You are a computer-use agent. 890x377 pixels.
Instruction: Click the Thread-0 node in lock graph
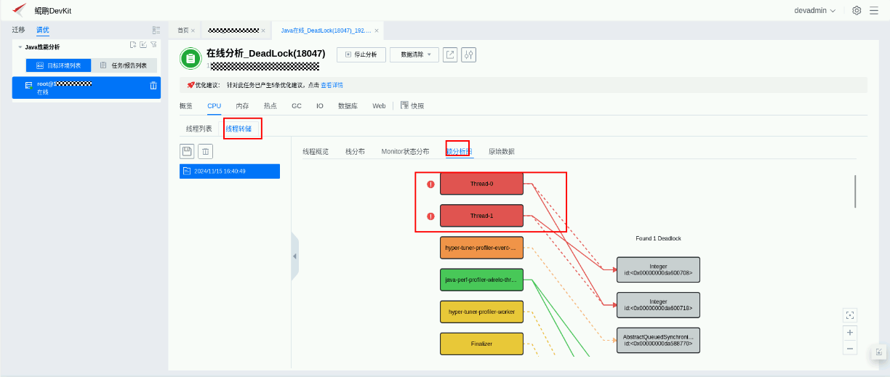tap(481, 184)
